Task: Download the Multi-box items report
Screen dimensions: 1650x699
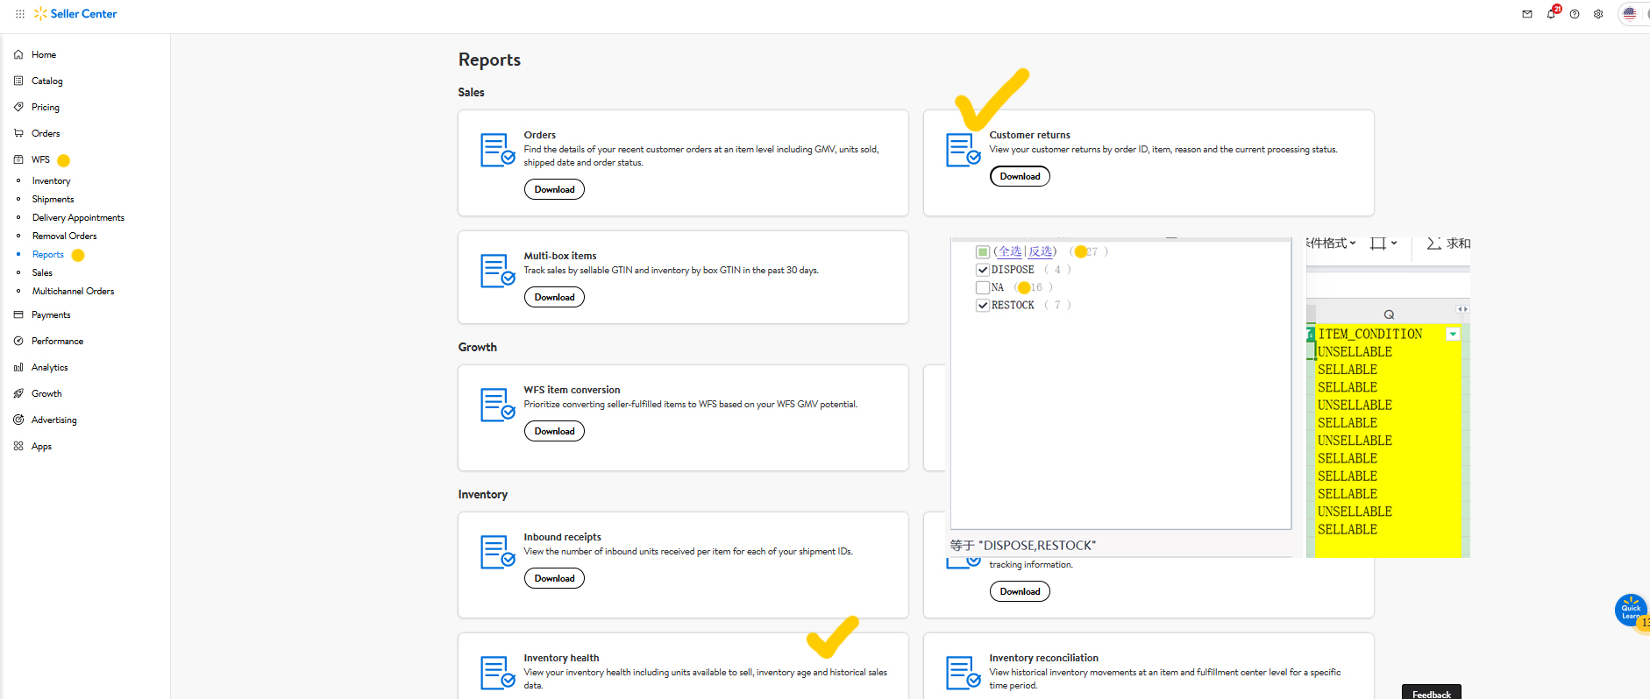Action: coord(554,297)
